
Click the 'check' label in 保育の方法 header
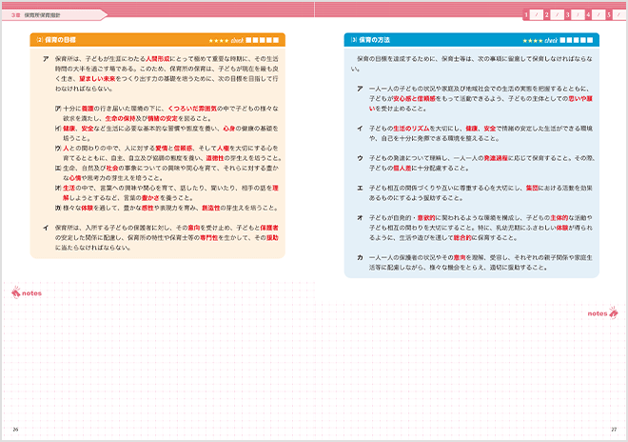click(551, 41)
